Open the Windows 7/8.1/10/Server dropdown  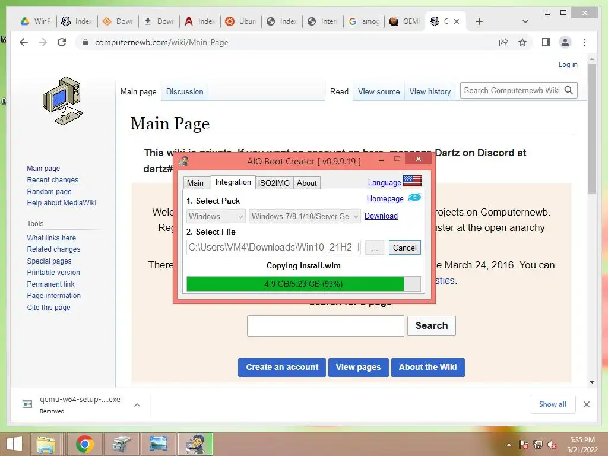click(305, 216)
